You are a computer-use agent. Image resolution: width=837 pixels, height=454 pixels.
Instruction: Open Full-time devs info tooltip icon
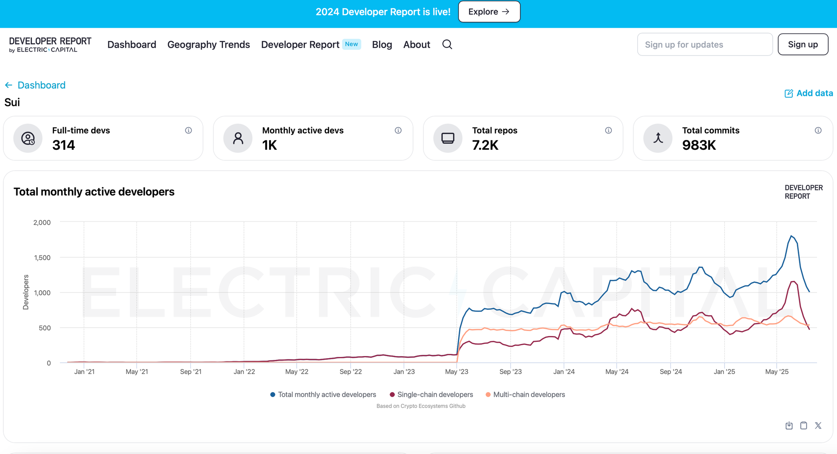click(188, 131)
